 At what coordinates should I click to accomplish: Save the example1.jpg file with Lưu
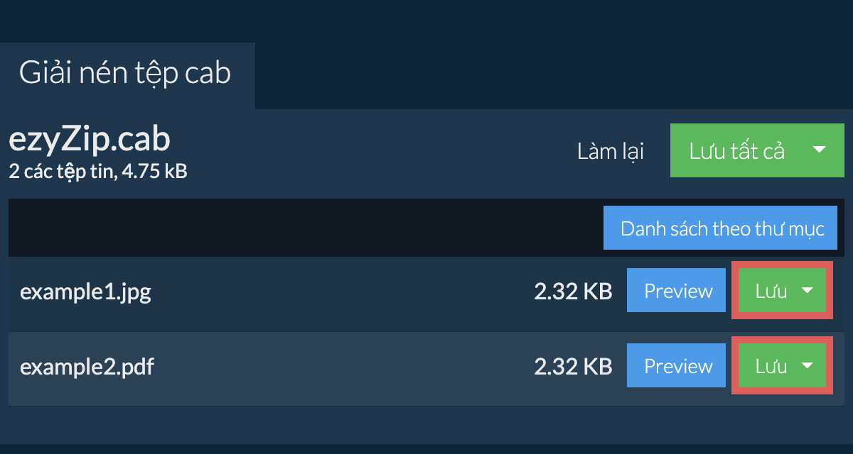click(x=771, y=291)
